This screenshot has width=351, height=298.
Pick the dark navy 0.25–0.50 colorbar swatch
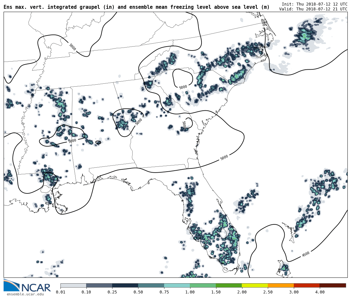(125, 286)
